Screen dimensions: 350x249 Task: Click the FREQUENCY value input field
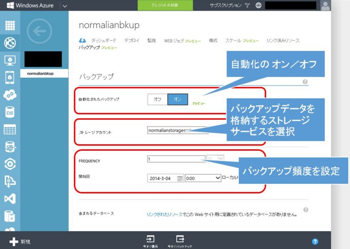[x=176, y=159]
